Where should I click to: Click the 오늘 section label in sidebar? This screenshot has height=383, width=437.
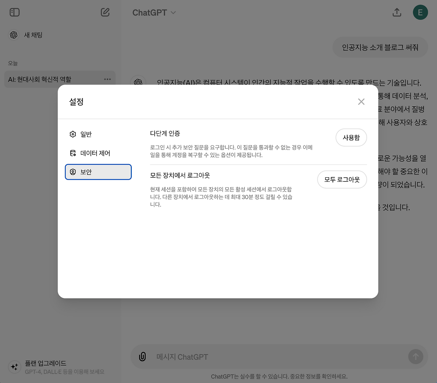pyautogui.click(x=13, y=63)
